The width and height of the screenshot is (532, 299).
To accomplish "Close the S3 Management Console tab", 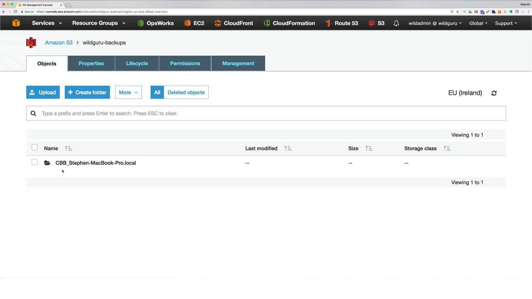I will (61, 5).
